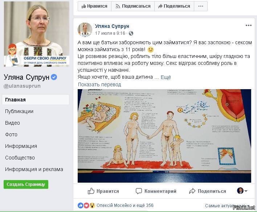Open the Фото section in the sidebar
The height and width of the screenshot is (212, 257).
tap(11, 134)
